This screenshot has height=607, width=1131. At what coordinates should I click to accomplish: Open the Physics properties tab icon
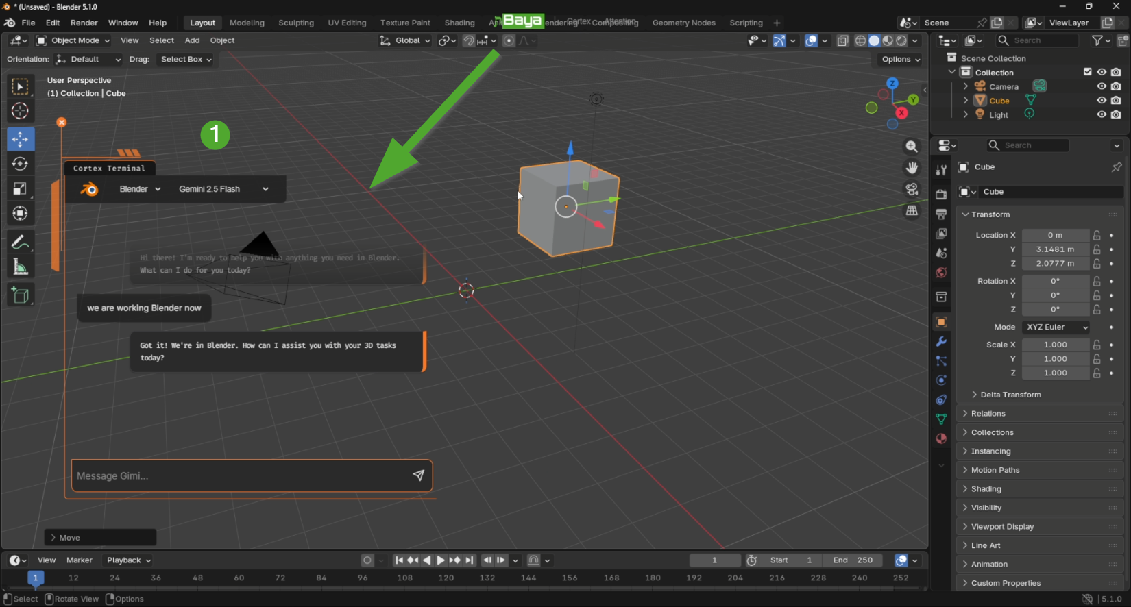pyautogui.click(x=941, y=380)
